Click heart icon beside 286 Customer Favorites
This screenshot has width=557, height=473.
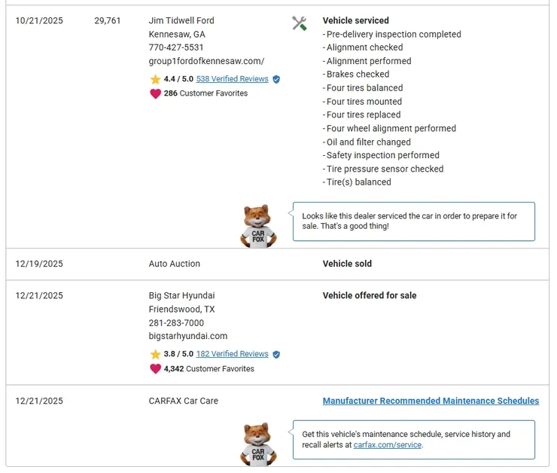click(155, 93)
